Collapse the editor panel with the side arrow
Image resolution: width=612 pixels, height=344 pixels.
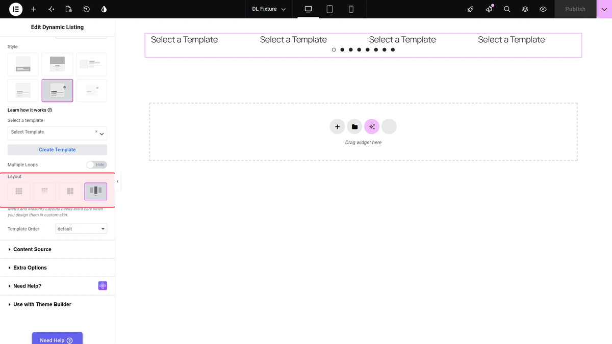118,181
